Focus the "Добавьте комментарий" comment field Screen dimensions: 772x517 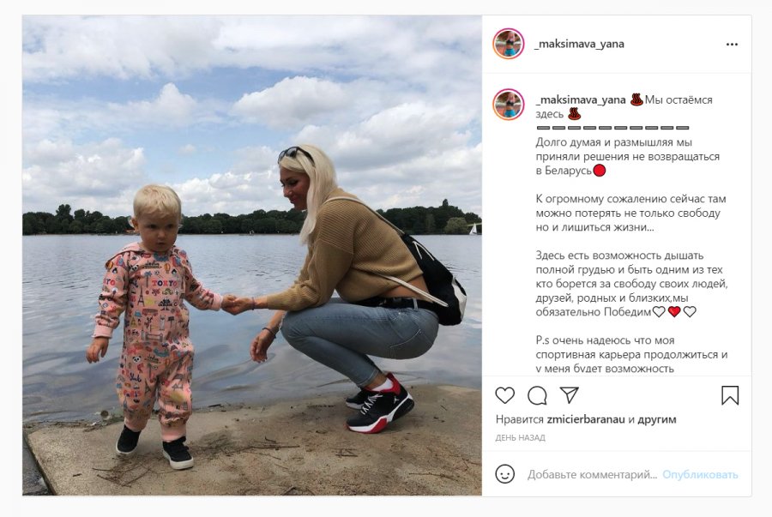592,475
